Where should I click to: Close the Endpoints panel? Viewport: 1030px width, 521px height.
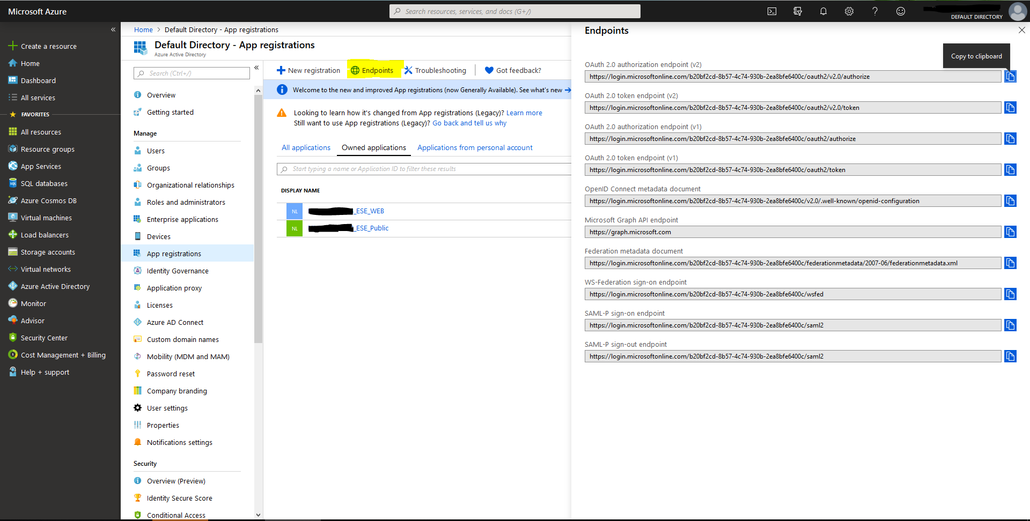point(1021,31)
